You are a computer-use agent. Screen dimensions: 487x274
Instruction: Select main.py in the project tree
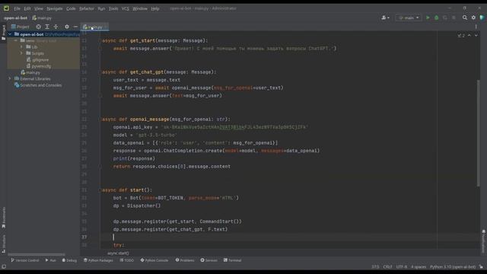(x=30, y=72)
